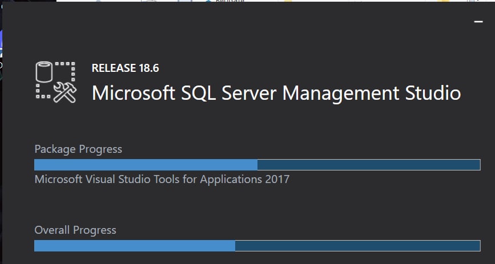Click the RELEASE 18.6 label
This screenshot has height=264, width=495.
point(125,68)
